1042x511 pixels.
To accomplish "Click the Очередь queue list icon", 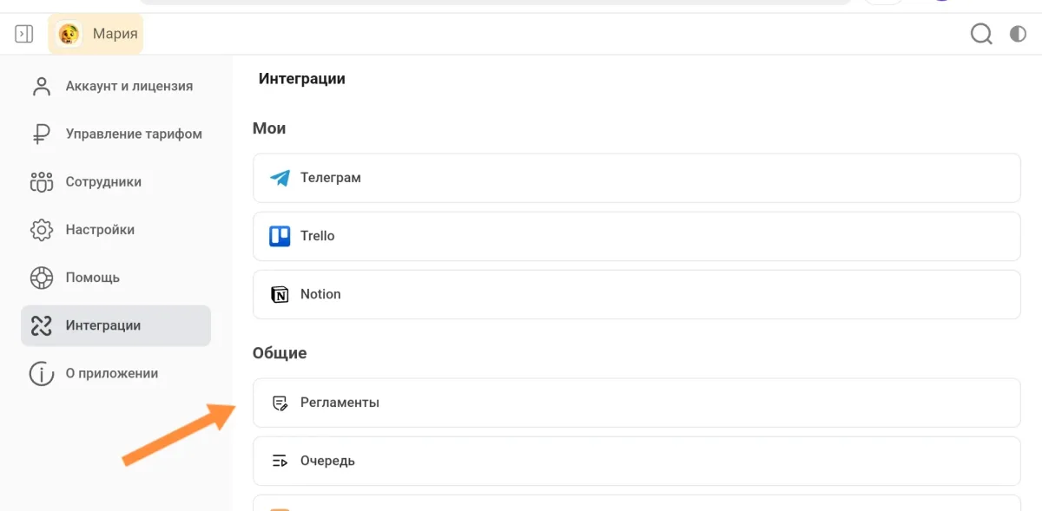I will (280, 461).
